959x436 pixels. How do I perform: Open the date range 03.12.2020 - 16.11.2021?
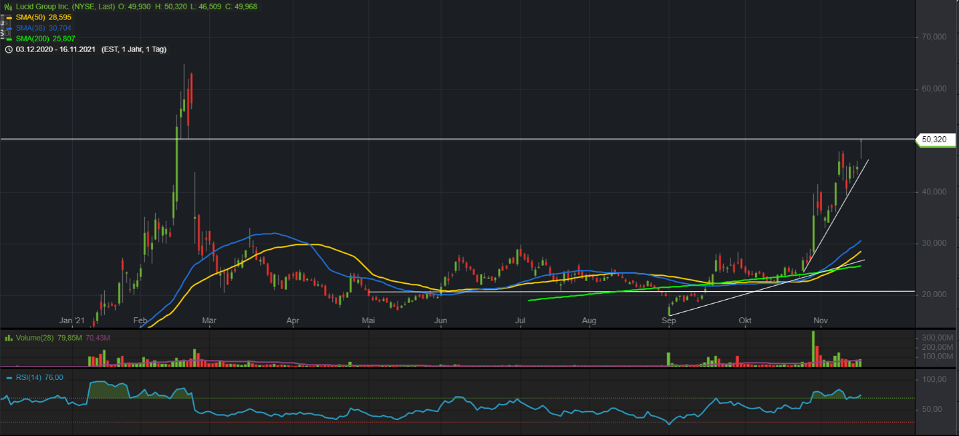pyautogui.click(x=57, y=49)
